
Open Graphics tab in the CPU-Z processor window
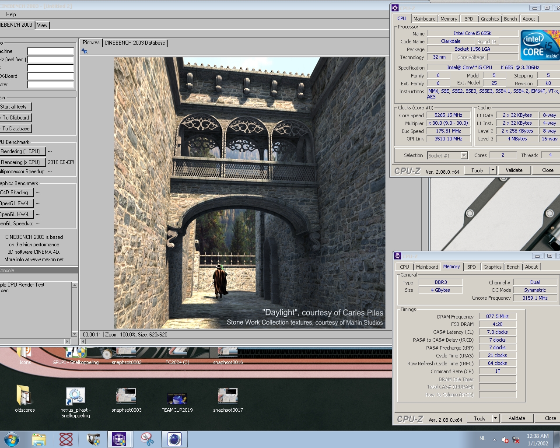tap(490, 19)
